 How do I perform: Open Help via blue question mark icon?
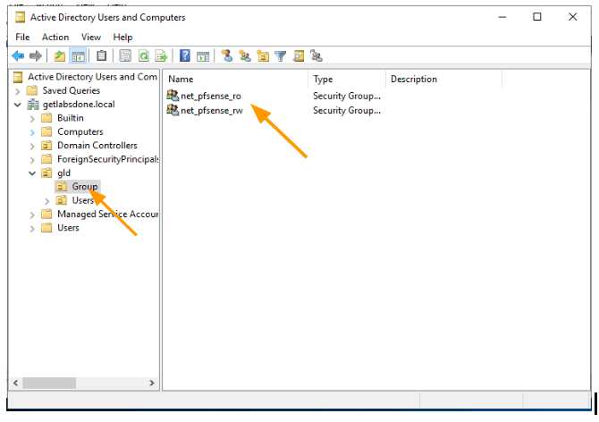[x=185, y=55]
